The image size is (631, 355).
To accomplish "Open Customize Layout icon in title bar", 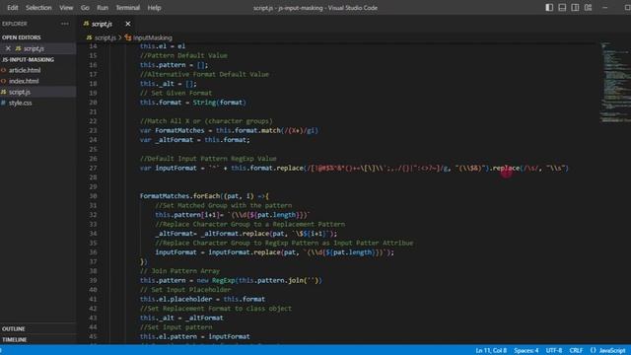I will (x=588, y=8).
